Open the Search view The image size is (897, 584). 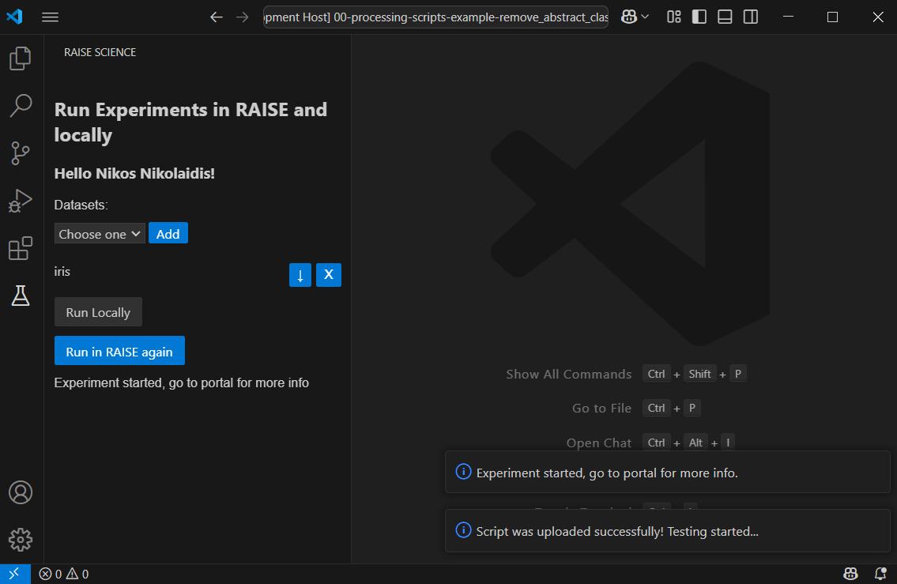pos(21,106)
